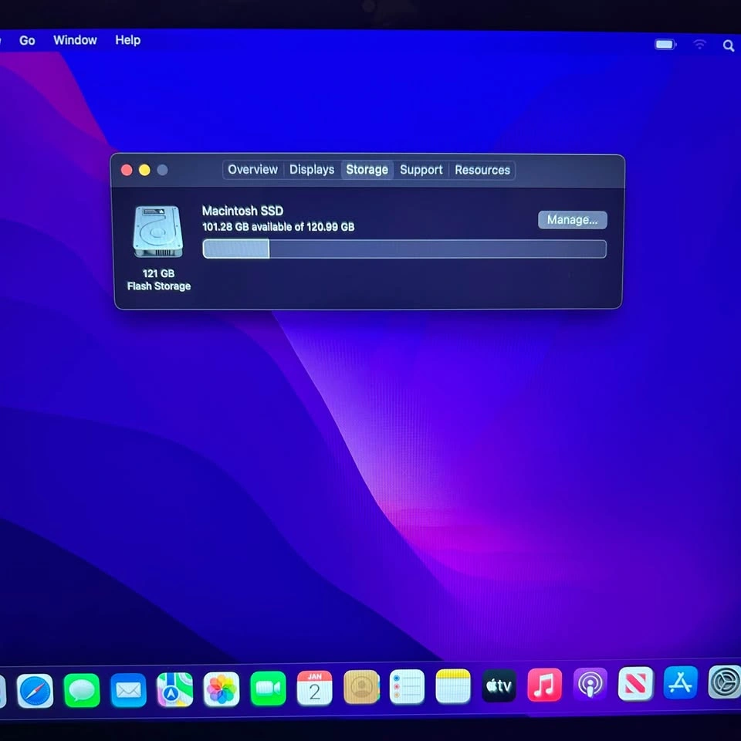Open Spotlight search magnifier icon
The image size is (741, 741).
tap(728, 46)
